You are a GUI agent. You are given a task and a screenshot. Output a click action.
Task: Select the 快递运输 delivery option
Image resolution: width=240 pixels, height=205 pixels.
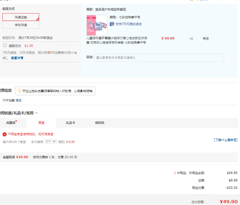coord(21,17)
